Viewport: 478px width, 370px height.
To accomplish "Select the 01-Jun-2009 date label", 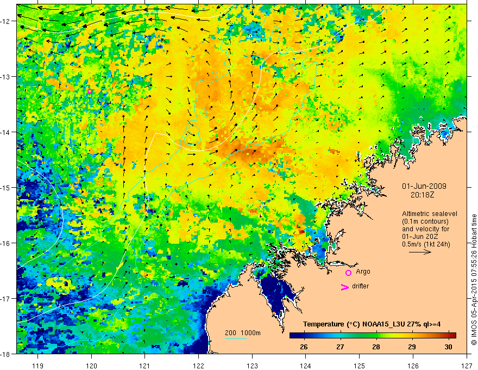I will pos(424,186).
